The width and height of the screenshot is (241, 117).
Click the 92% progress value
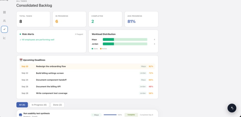(x=151, y=66)
